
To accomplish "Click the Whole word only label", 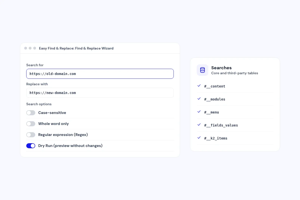I will coord(53,124).
